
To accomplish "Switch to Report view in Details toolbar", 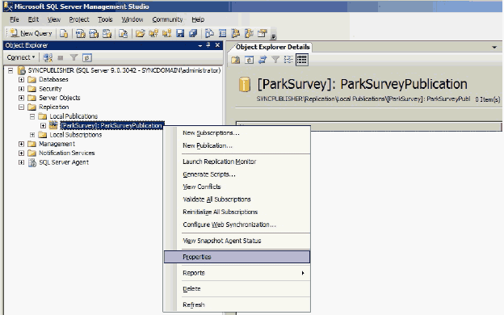I will pyautogui.click(x=301, y=60).
